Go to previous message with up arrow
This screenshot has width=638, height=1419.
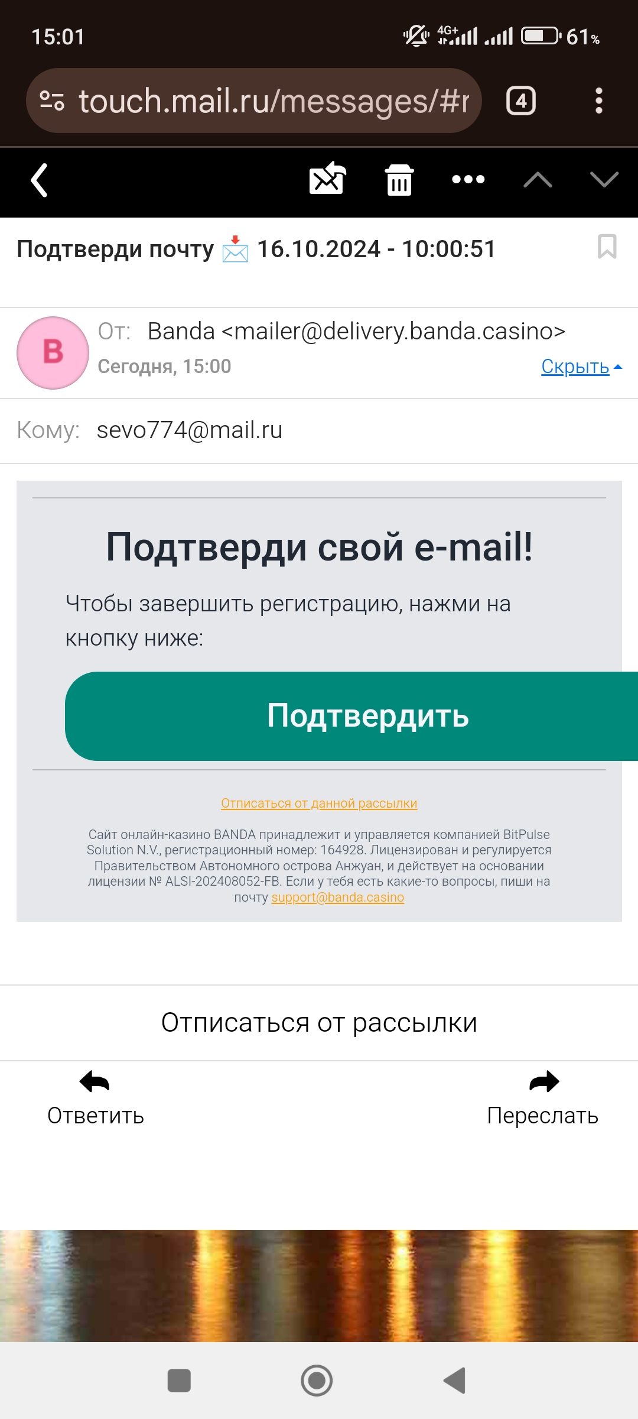[x=538, y=180]
